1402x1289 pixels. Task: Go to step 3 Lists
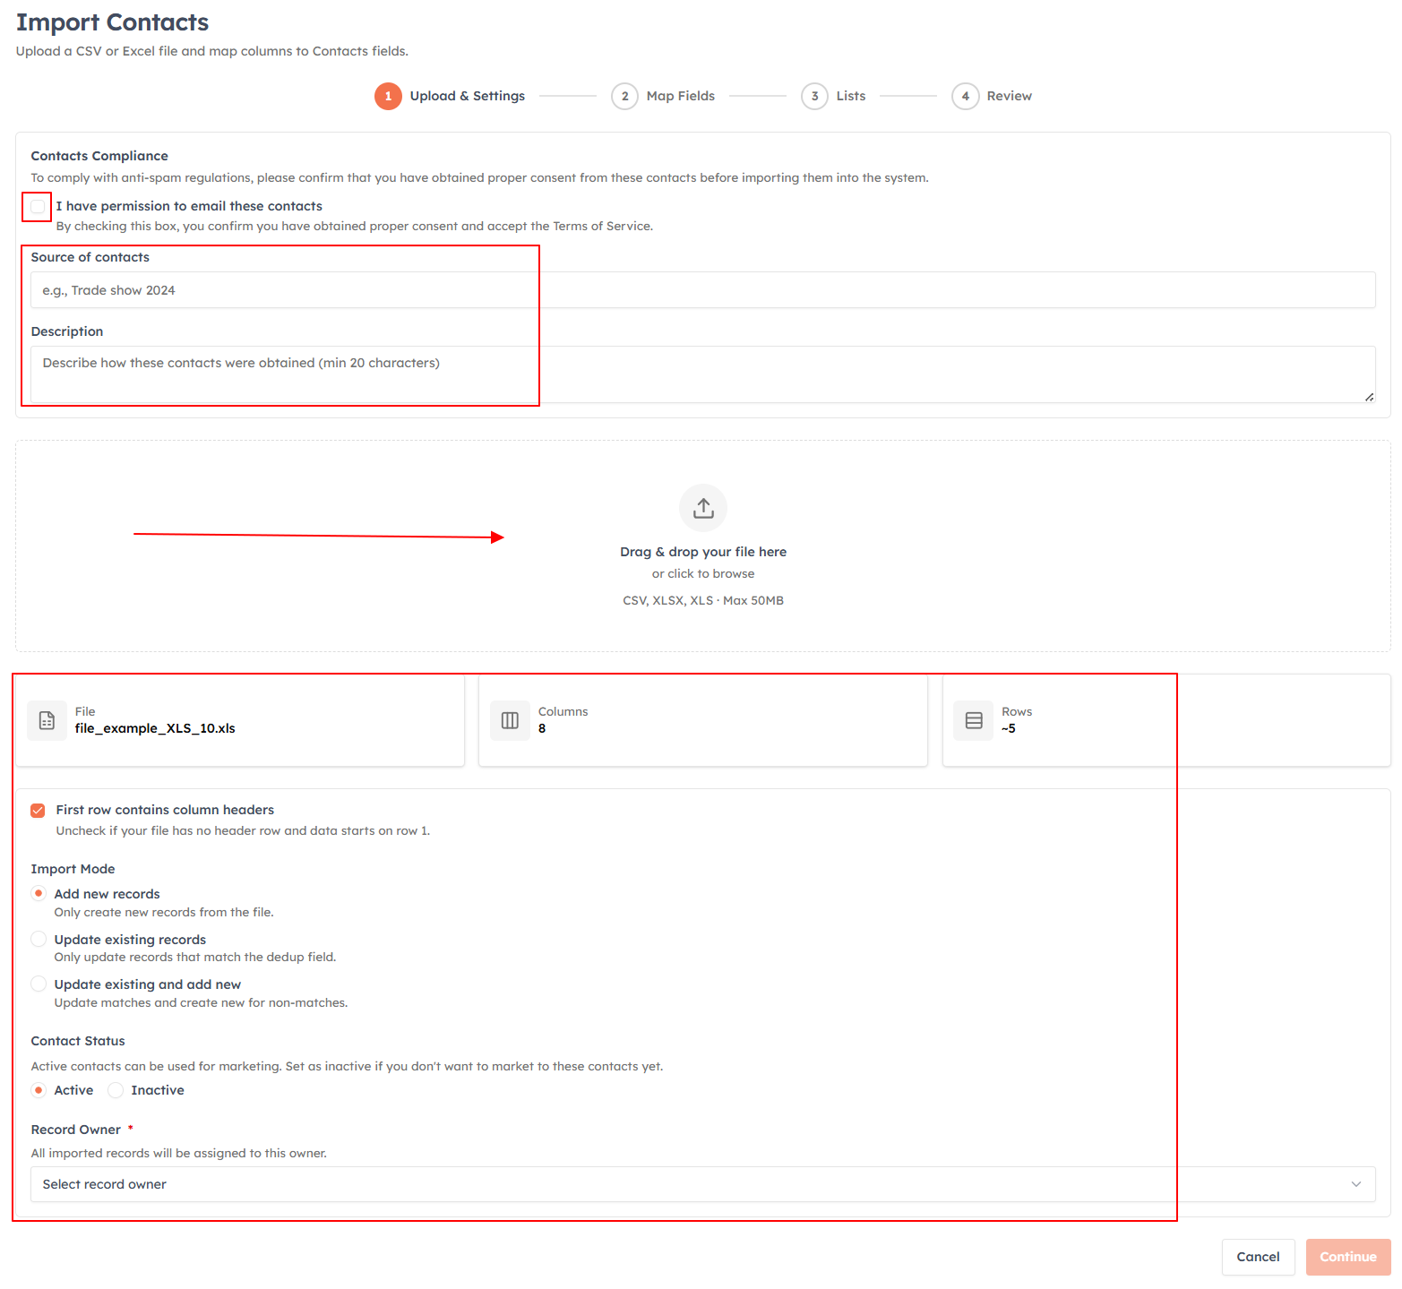coord(833,96)
